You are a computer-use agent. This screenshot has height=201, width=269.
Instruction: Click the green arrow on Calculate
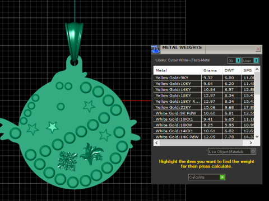pyautogui.click(x=222, y=177)
